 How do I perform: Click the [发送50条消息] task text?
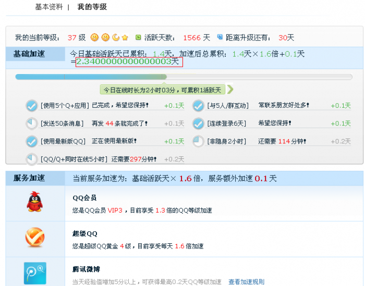62,123
